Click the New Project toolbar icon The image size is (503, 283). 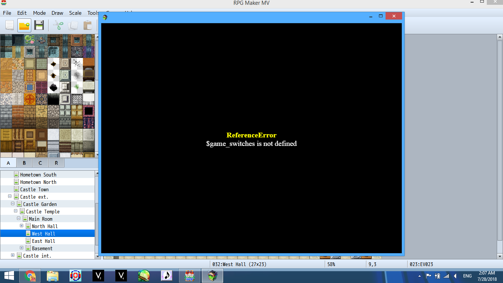coord(10,25)
